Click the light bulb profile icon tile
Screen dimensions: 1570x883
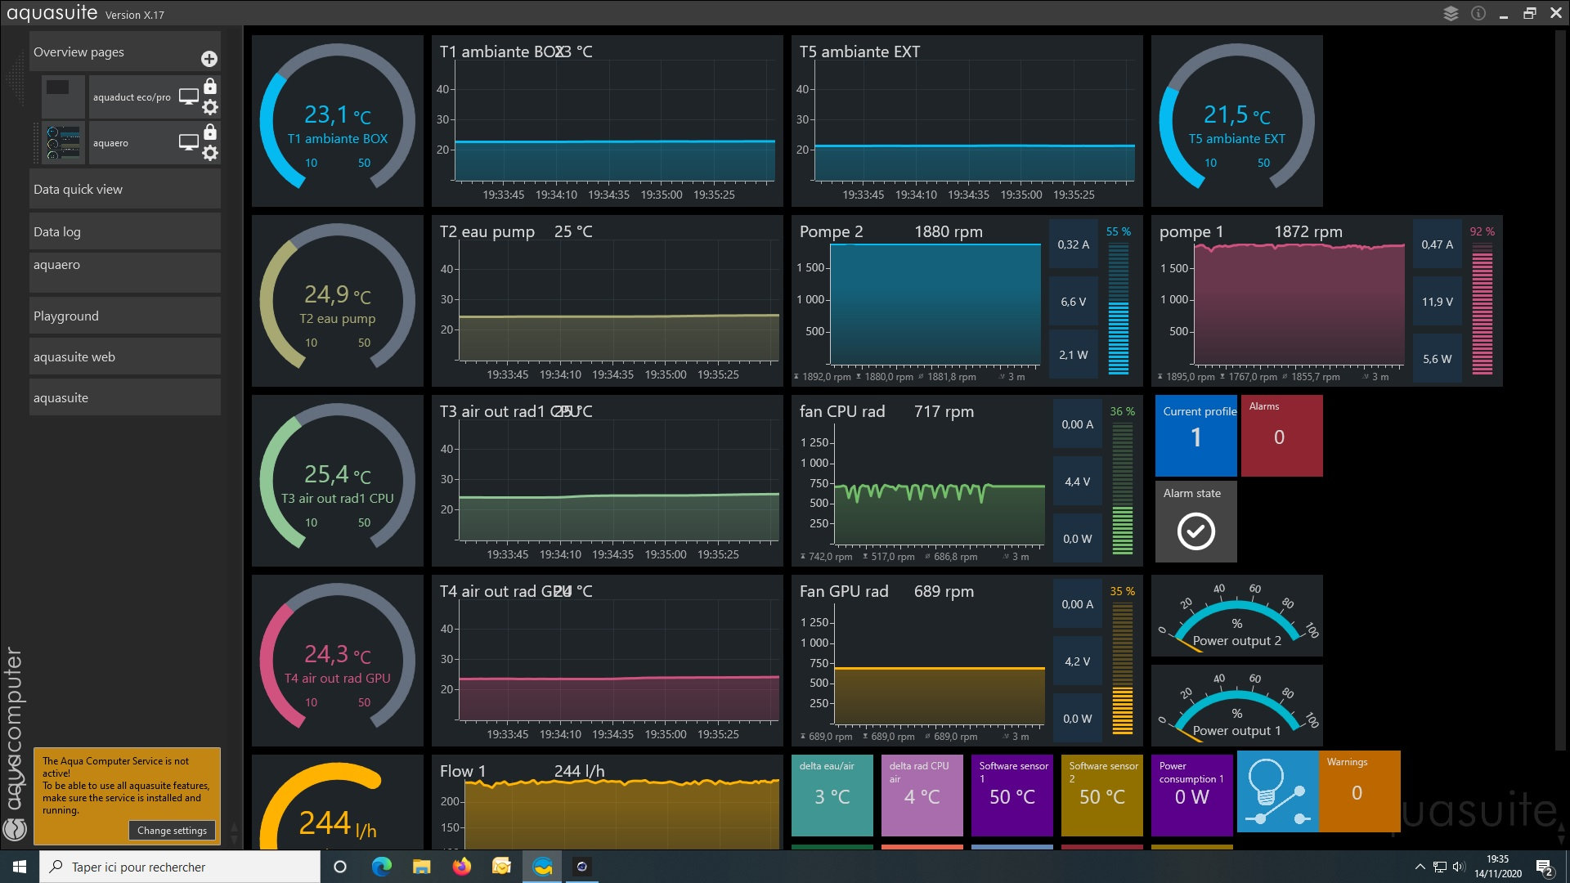[x=1276, y=791]
